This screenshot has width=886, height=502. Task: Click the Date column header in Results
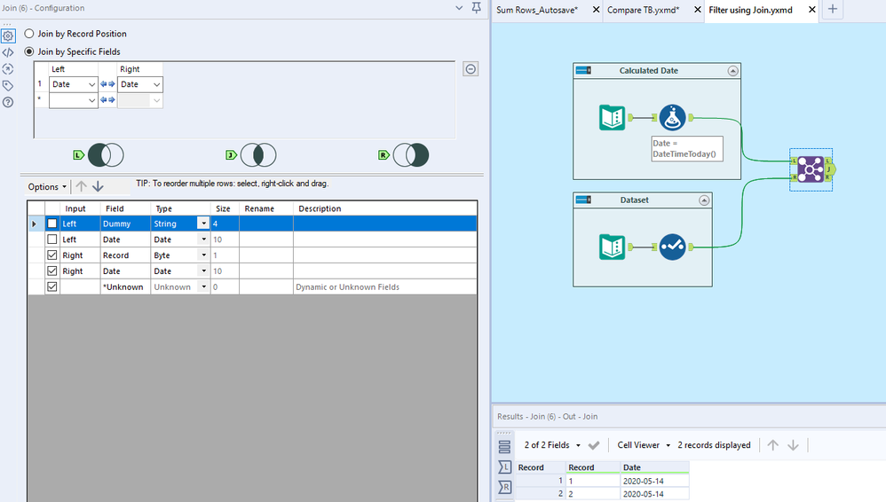(x=654, y=467)
